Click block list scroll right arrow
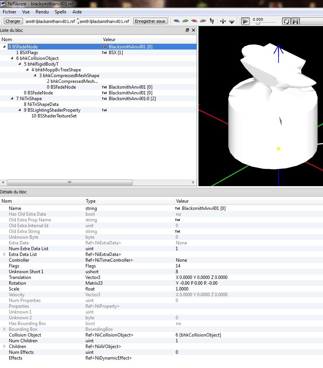 point(193,182)
